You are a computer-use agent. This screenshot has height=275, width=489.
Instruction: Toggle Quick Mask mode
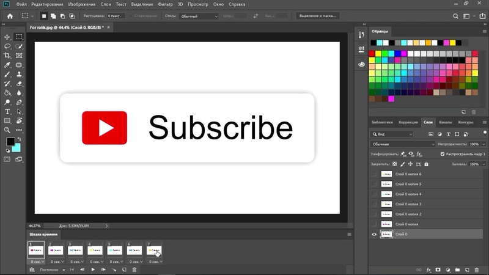tap(7, 159)
